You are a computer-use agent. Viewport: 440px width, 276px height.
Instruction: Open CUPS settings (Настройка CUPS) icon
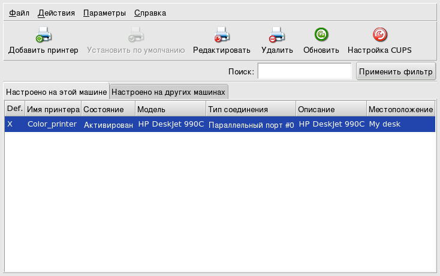[x=379, y=35]
